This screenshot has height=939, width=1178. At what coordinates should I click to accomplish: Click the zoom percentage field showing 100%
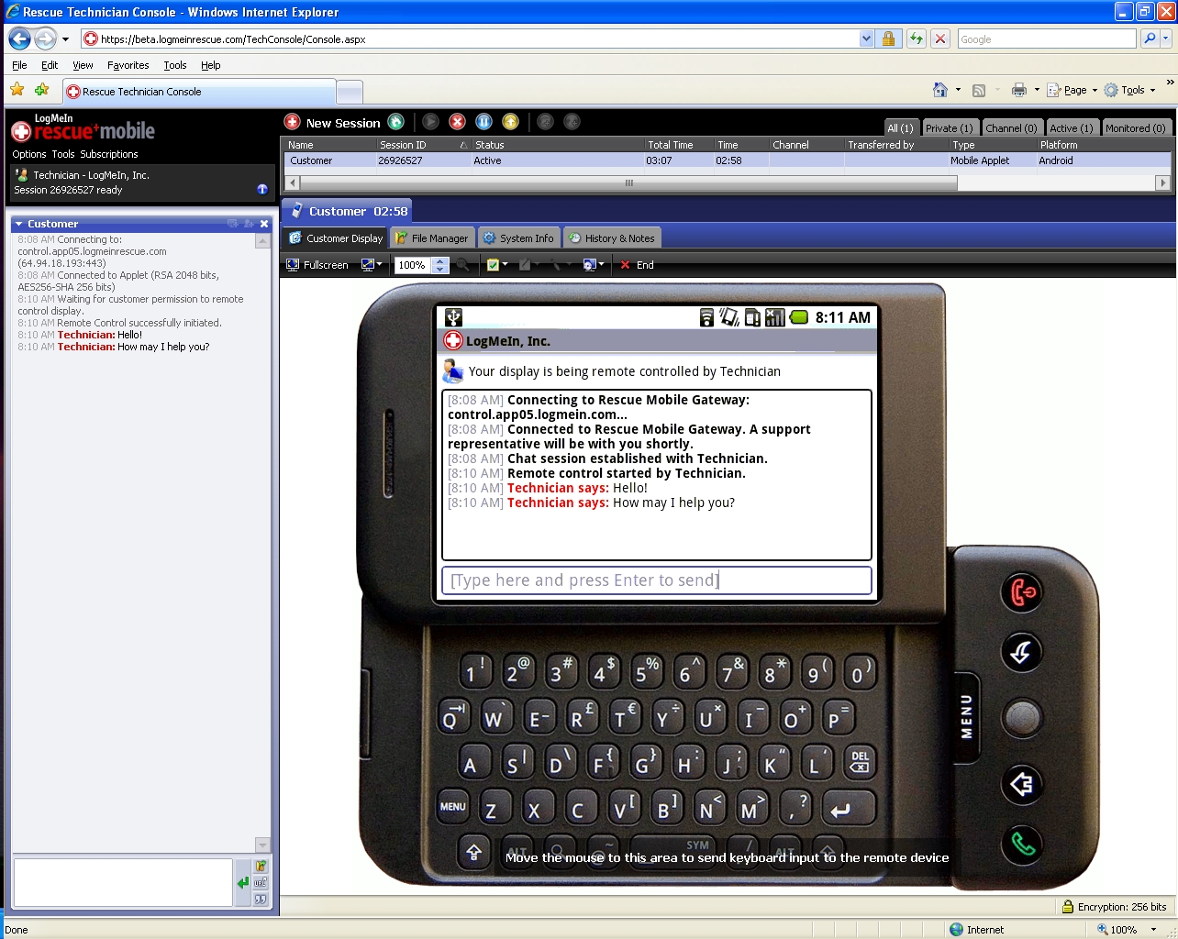coord(413,265)
